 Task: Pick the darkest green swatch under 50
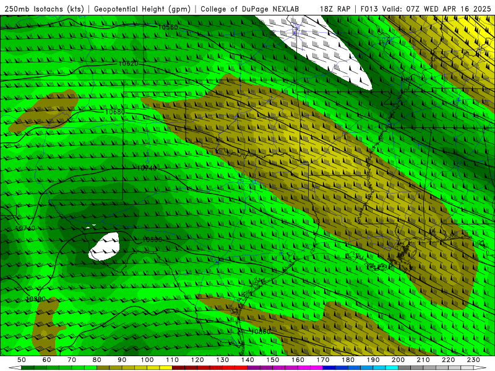coord(28,368)
